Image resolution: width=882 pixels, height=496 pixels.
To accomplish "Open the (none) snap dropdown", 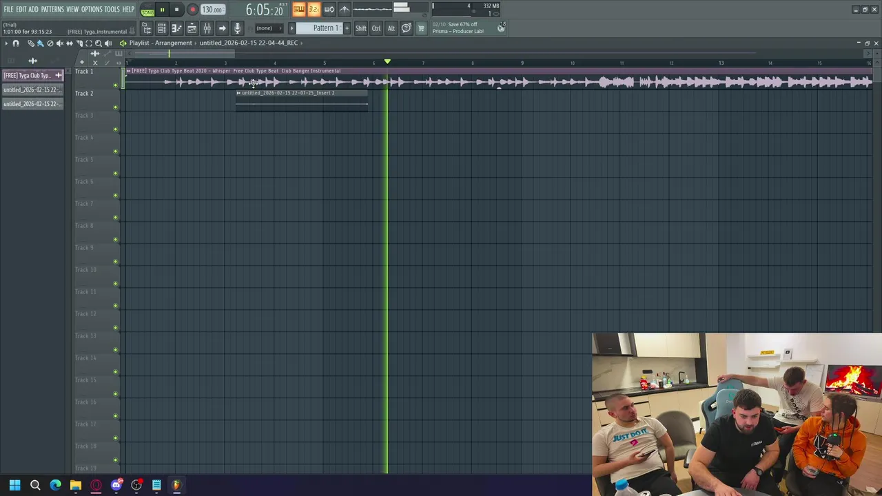I will (268, 28).
